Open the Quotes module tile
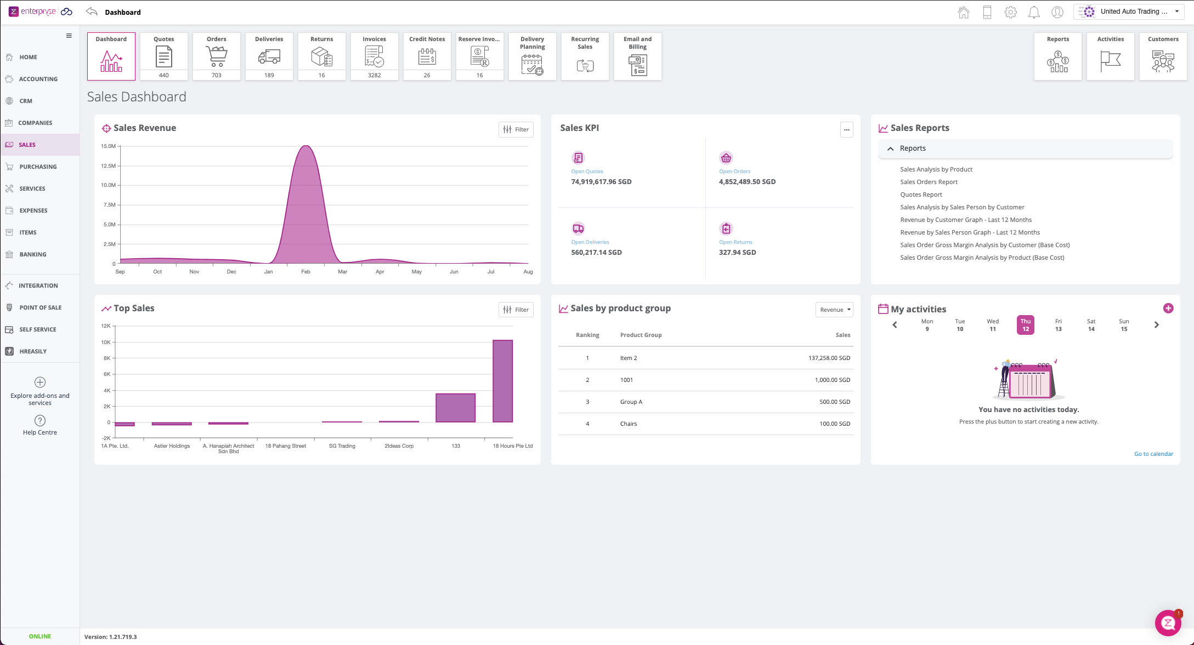The image size is (1194, 645). point(163,56)
